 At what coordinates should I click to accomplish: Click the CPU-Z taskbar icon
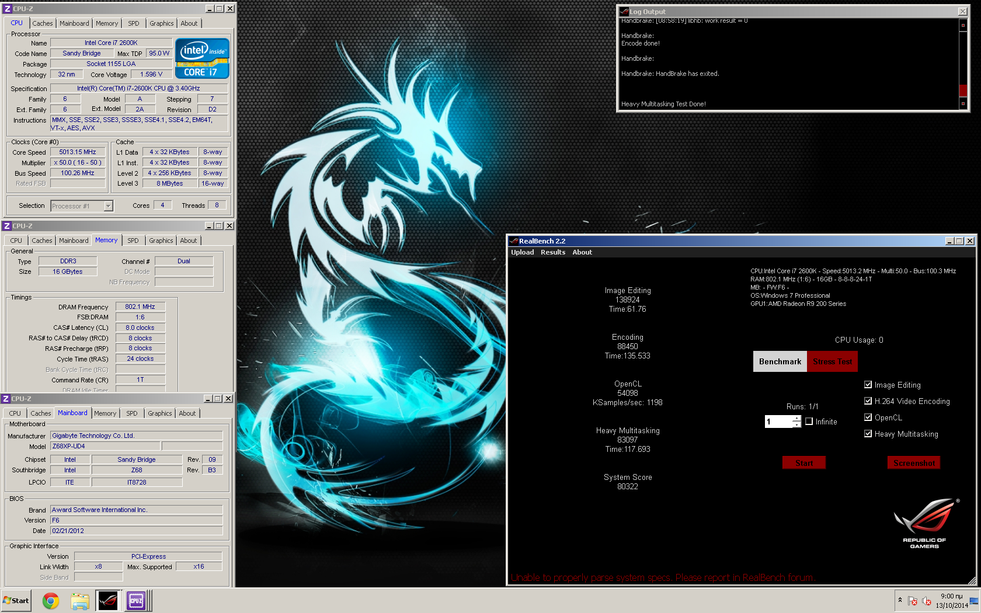[136, 601]
